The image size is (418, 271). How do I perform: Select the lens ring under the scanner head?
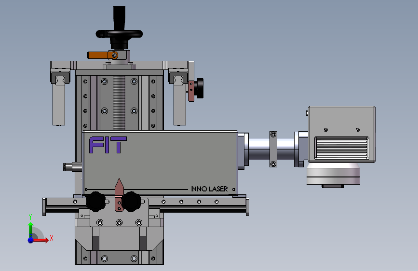pyautogui.click(x=333, y=174)
